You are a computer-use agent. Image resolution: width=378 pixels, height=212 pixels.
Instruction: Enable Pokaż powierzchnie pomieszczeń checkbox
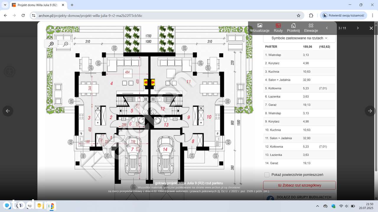pos(267,175)
